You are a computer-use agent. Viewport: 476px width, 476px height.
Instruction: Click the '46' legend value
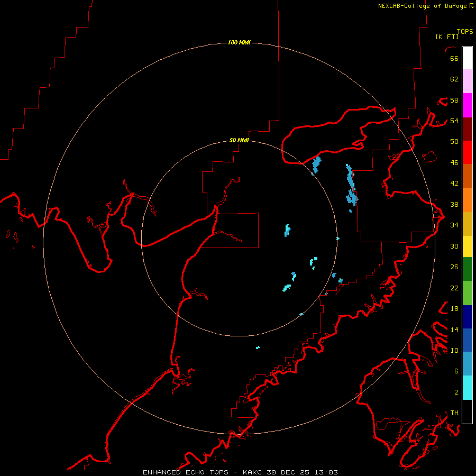454,163
